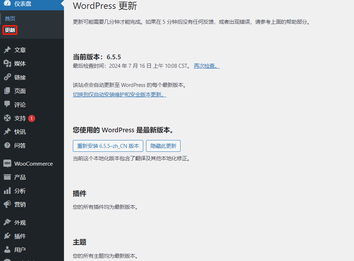Click the megaphone icon for 营销

click(x=7, y=205)
